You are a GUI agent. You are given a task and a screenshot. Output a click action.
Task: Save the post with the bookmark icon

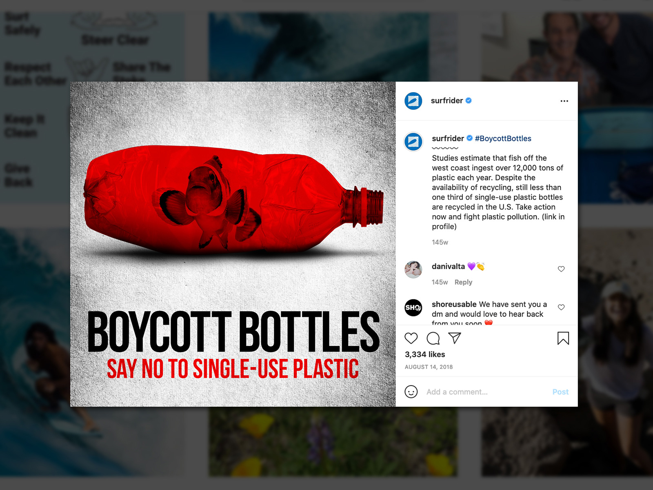point(563,338)
